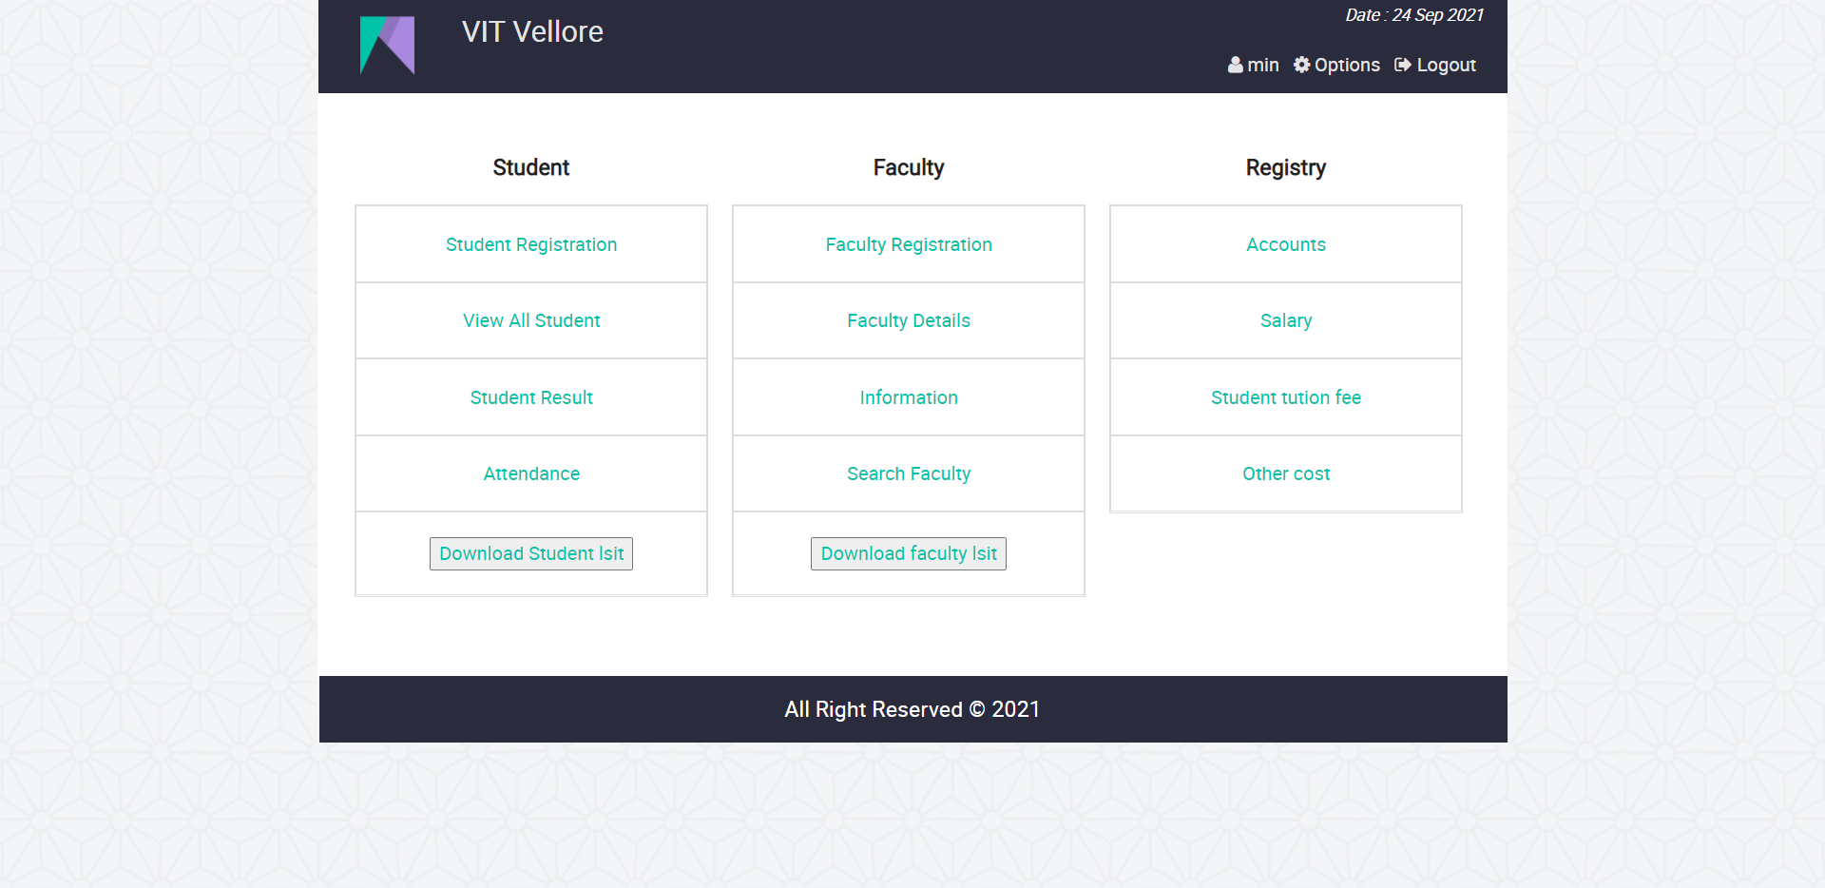The width and height of the screenshot is (1825, 888).
Task: Click the gear icon beside Options
Action: pos(1302,65)
